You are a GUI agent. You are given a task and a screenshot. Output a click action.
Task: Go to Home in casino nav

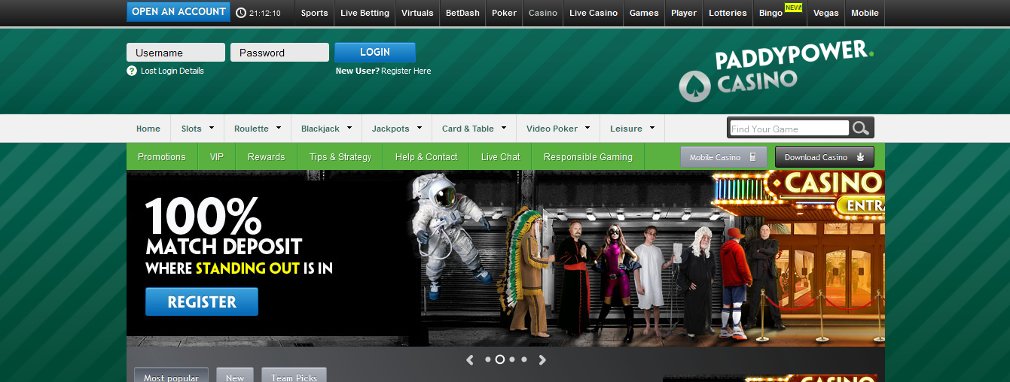[148, 129]
